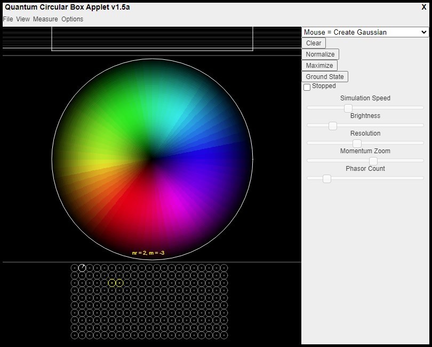
Task: Select the active white phasor circle in top row
Action: (x=82, y=268)
